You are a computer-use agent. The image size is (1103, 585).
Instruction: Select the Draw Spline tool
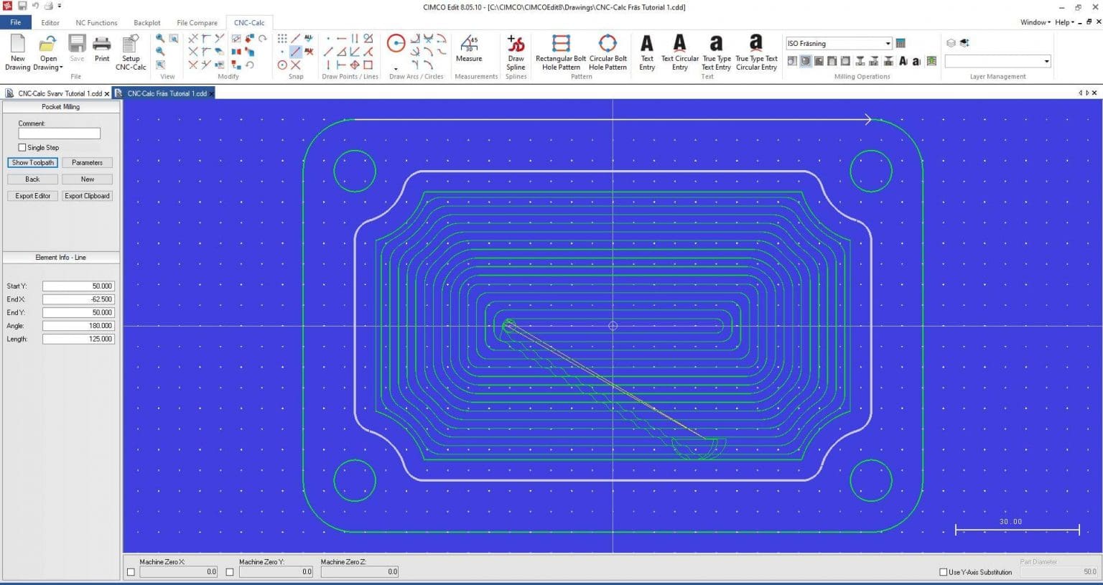click(516, 50)
